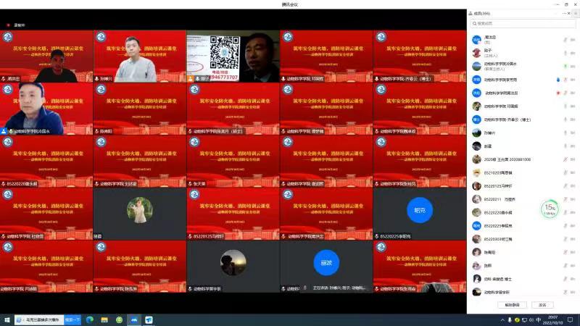Show hidden system tray icons

[x=502, y=319]
